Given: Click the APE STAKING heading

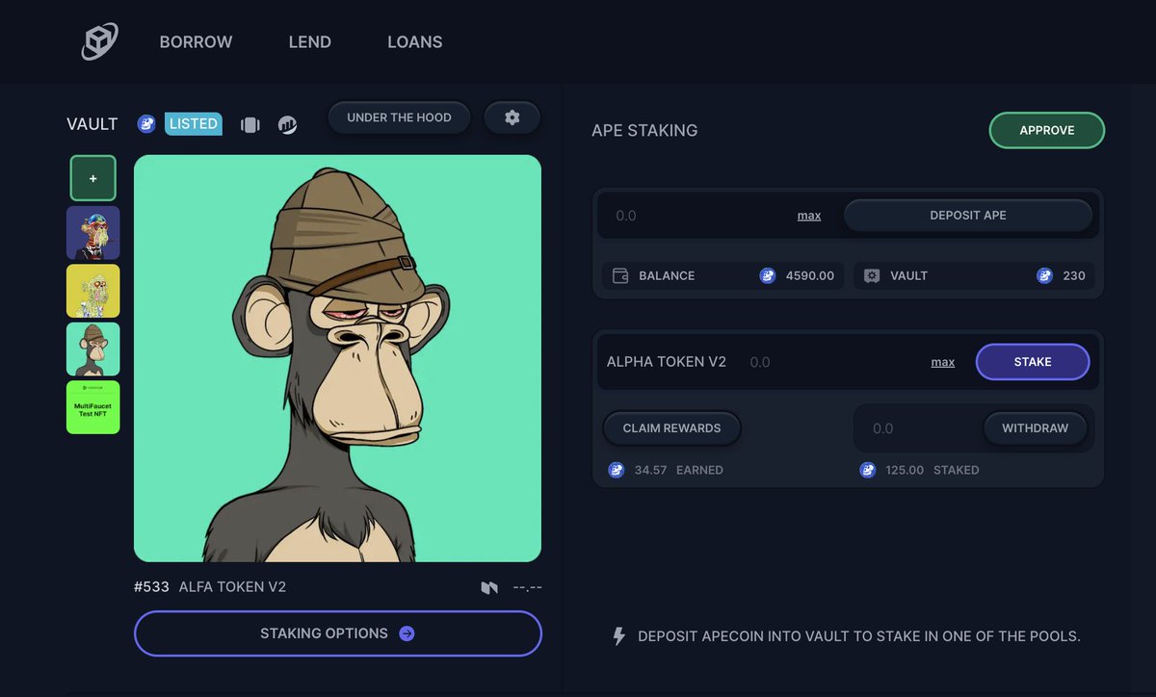Looking at the screenshot, I should (x=644, y=130).
